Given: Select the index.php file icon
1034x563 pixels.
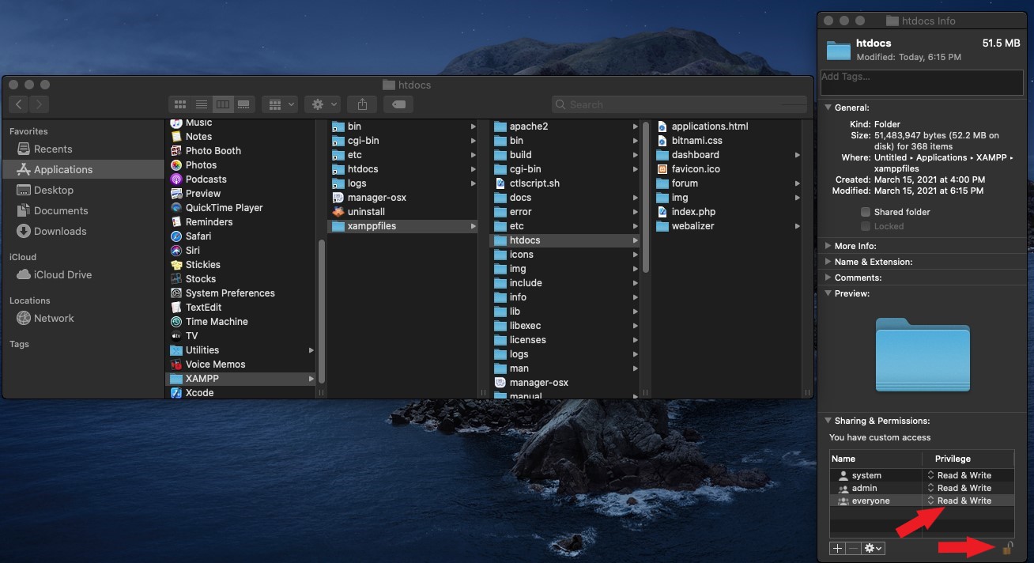Looking at the screenshot, I should tap(662, 211).
